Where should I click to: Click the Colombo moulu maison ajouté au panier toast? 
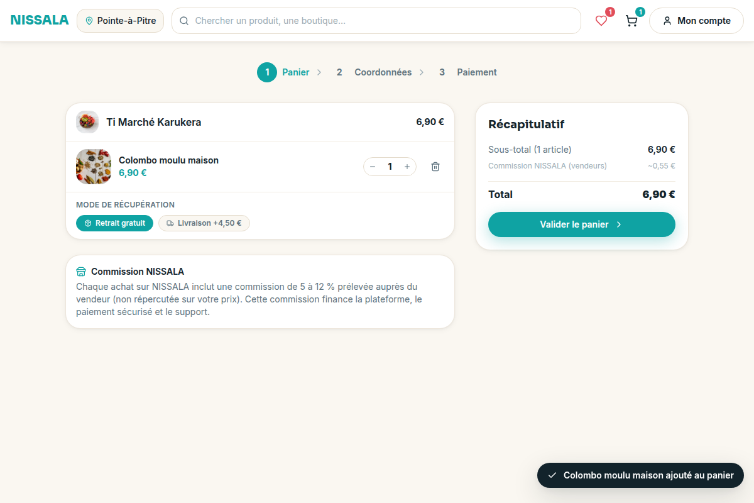pyautogui.click(x=640, y=475)
